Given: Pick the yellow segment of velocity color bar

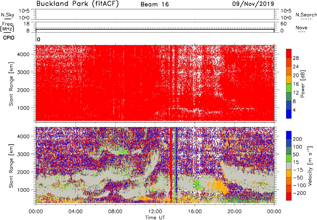Looking at the screenshot, I should [289, 174].
